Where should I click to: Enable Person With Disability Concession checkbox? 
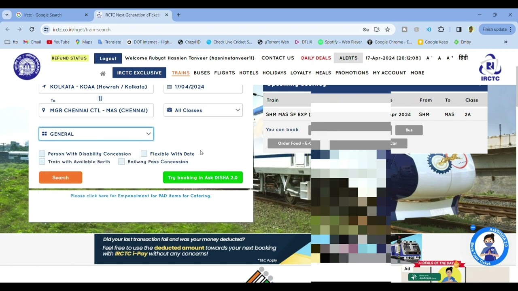click(x=42, y=154)
